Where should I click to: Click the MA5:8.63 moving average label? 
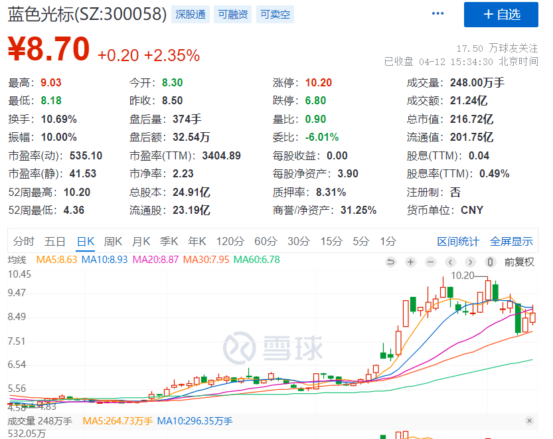(x=56, y=260)
